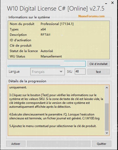Click the Test button
The image size is (118, 150).
(98, 72)
